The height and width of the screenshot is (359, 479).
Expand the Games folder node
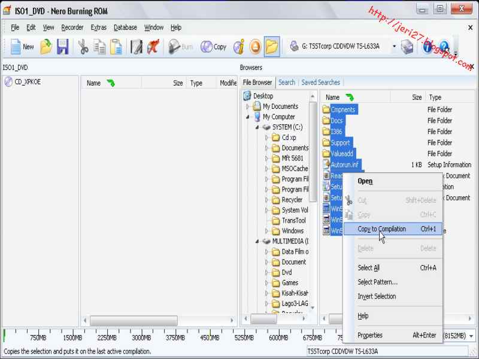point(266,283)
